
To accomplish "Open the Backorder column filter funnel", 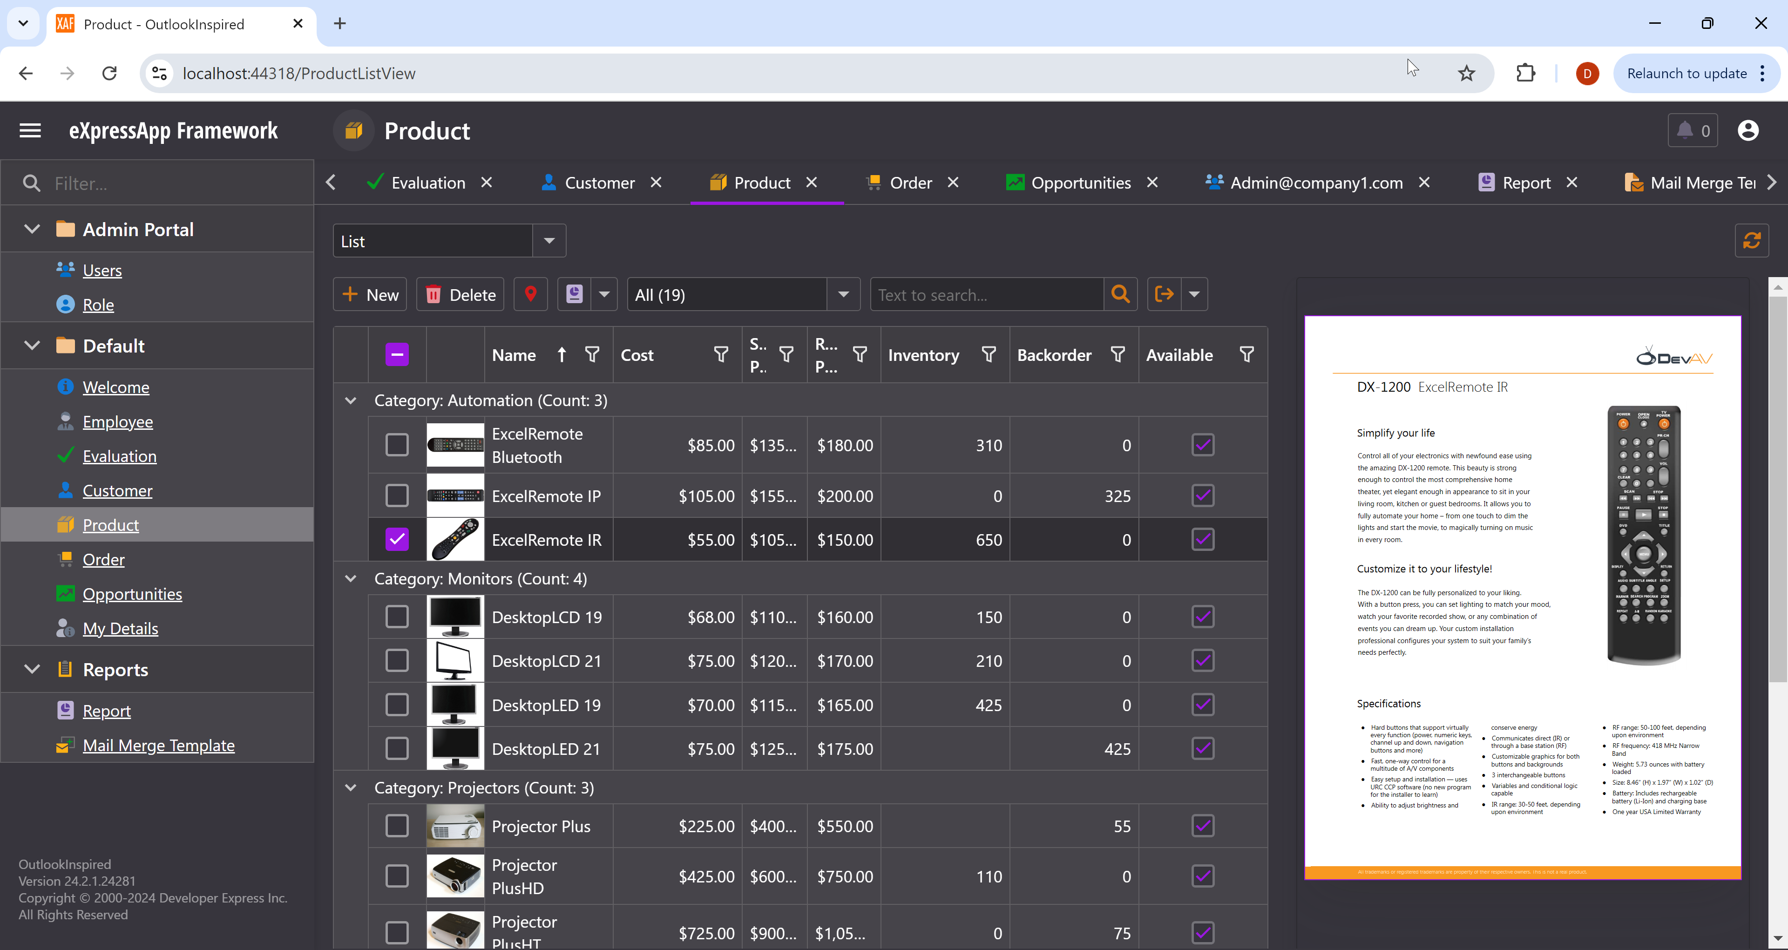I will tap(1118, 355).
